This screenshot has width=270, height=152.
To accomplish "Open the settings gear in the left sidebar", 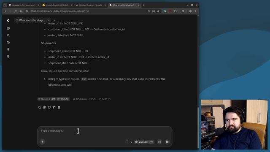I will coord(8,56).
